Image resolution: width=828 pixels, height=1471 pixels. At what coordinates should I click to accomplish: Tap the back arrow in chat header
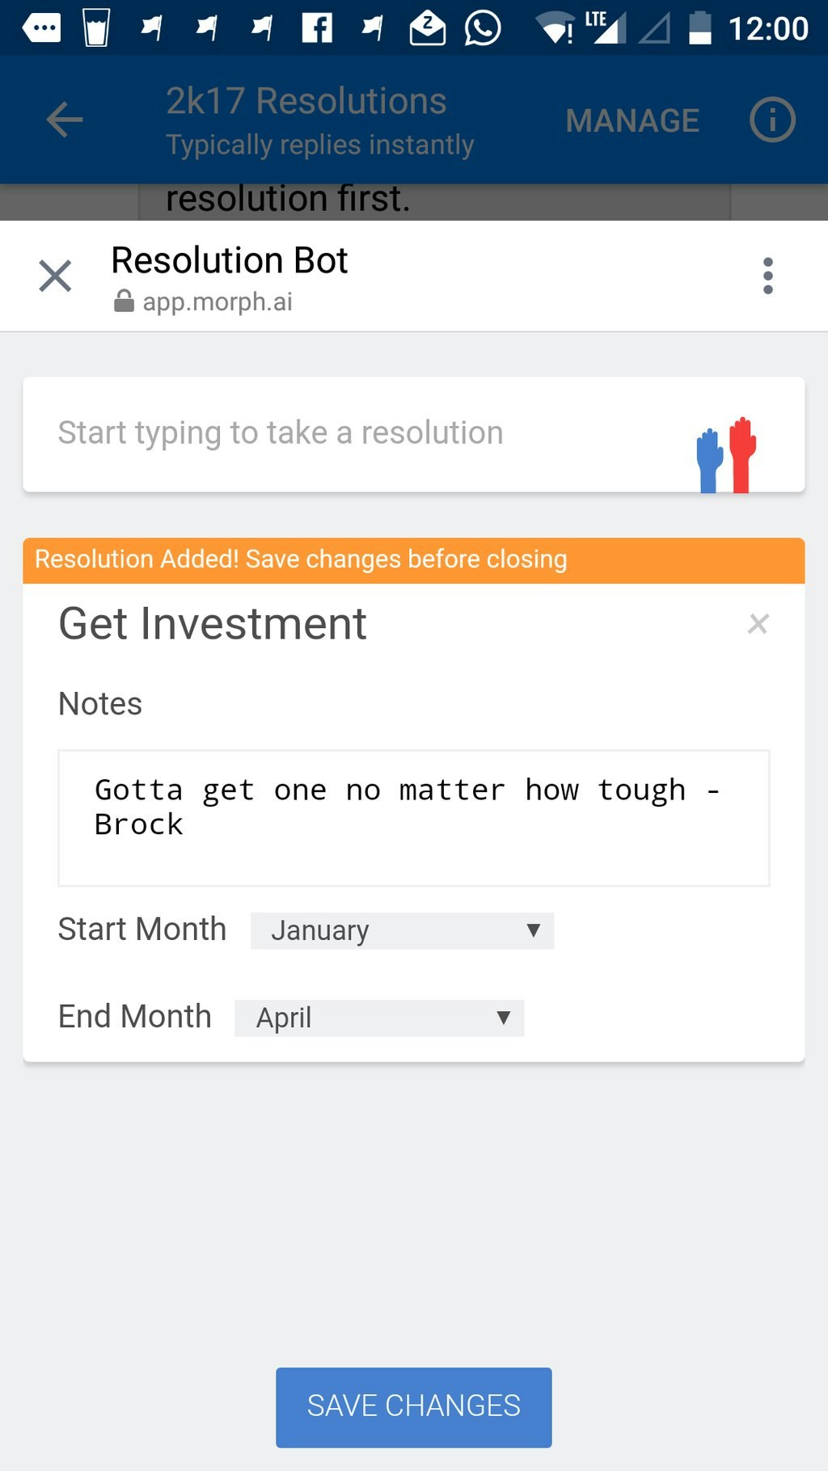65,120
